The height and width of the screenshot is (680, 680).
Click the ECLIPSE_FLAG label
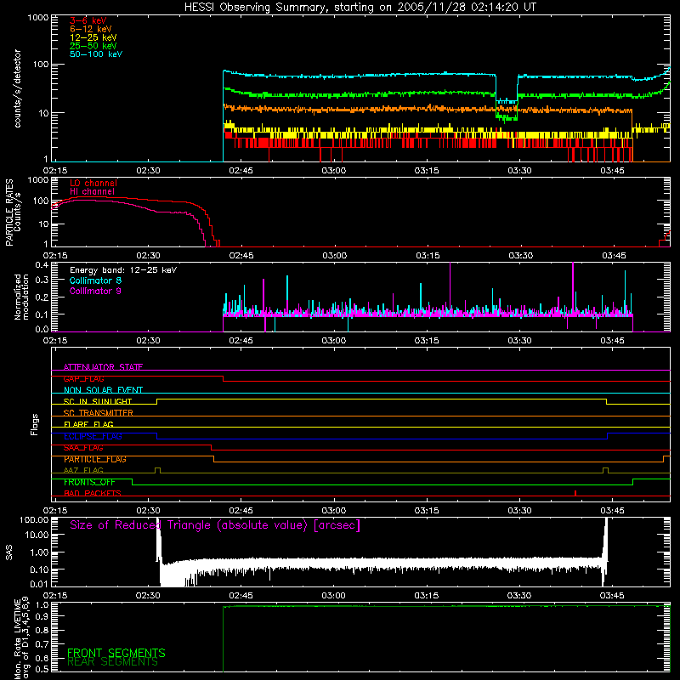93,436
